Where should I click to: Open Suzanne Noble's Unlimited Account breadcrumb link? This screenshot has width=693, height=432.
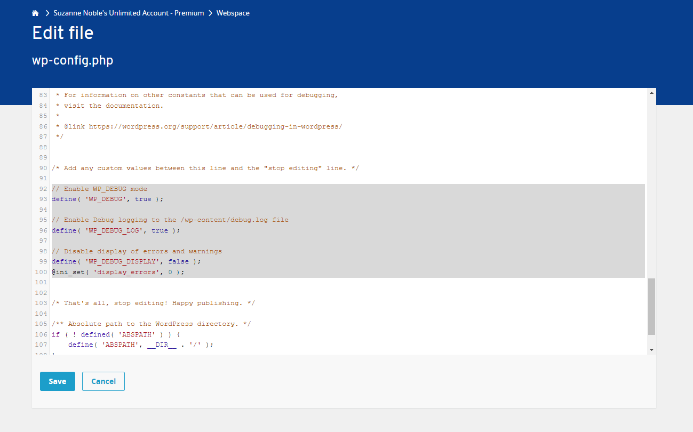[129, 13]
